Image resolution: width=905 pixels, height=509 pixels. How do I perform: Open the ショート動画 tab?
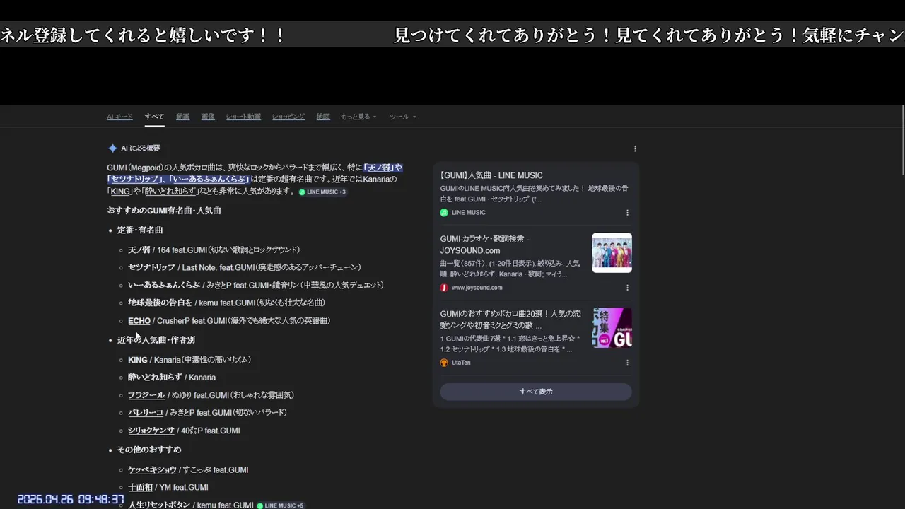click(x=243, y=117)
